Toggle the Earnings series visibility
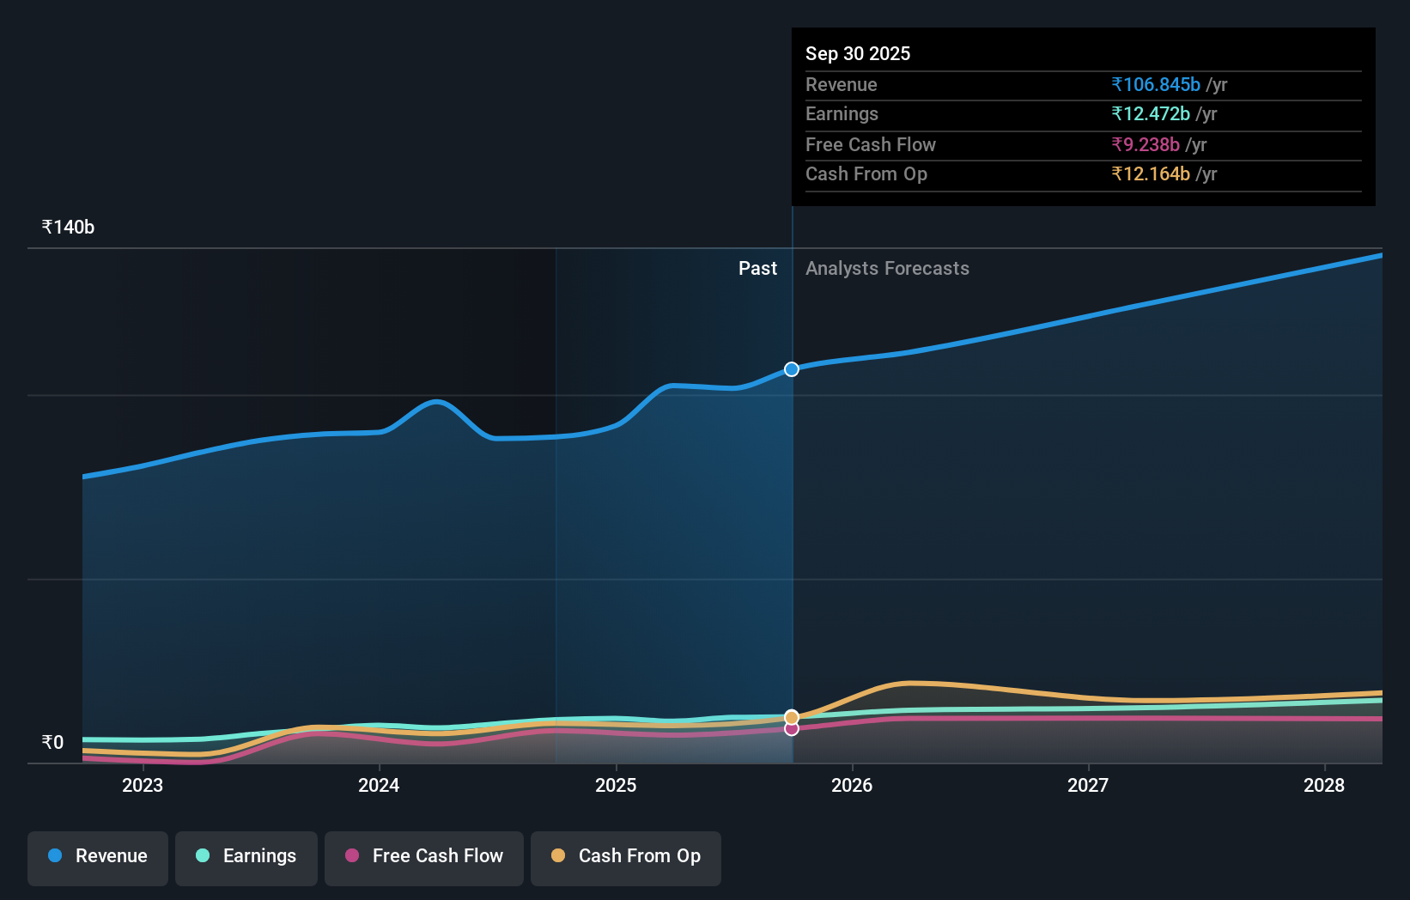 coord(246,856)
